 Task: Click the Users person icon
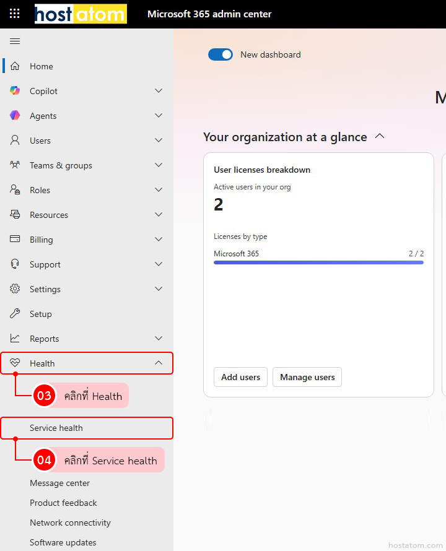tap(15, 140)
